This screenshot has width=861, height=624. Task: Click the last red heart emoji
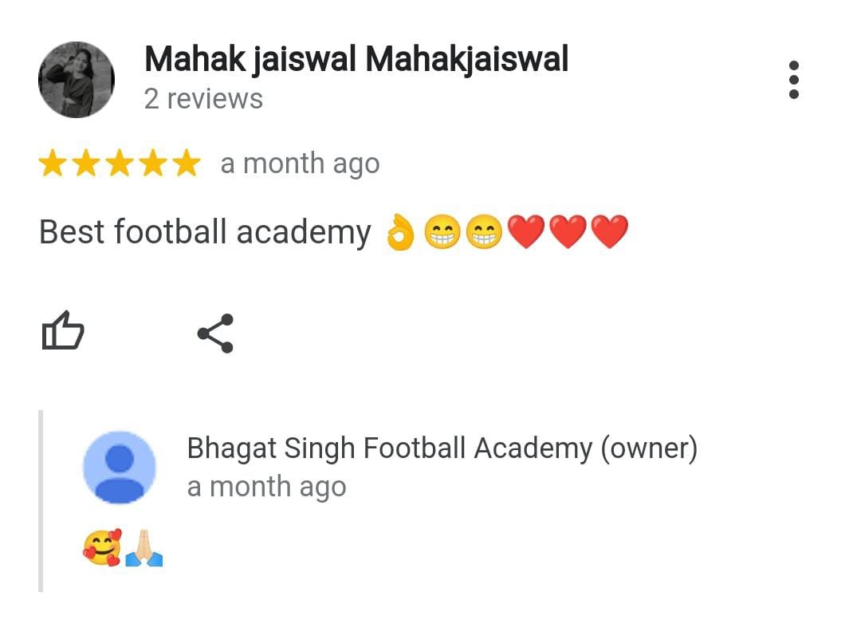[610, 232]
